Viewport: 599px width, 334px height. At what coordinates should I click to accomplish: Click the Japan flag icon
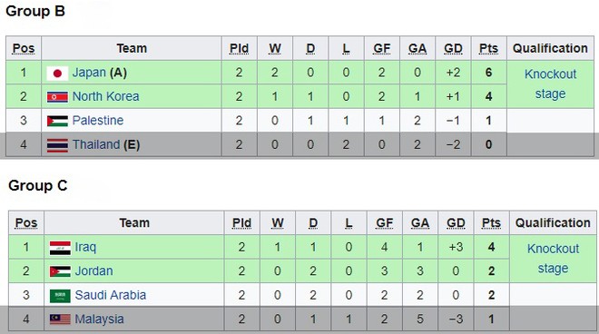(x=57, y=73)
